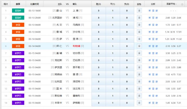Open 欧 European odds for match 11 泽尼特
Screen dimensions: 187x109
(x=157, y=82)
